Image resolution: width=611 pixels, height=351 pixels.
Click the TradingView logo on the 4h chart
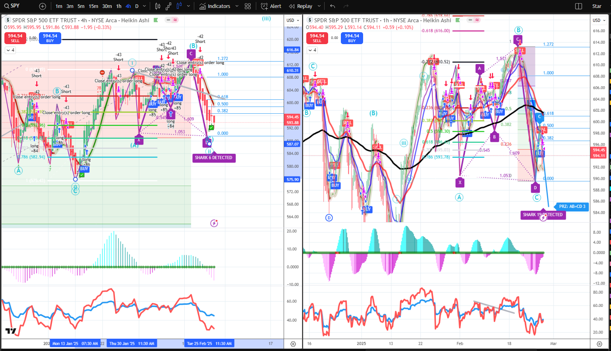(x=11, y=331)
